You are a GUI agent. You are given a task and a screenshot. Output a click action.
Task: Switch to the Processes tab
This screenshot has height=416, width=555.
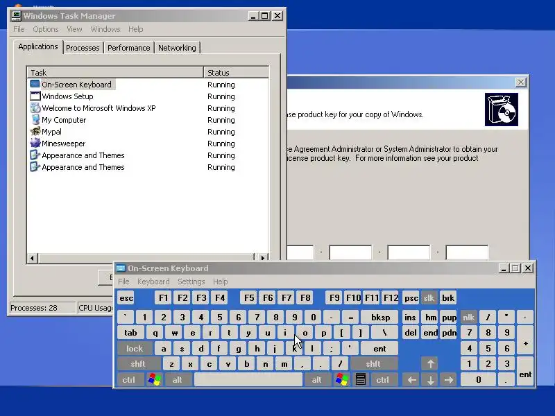(83, 48)
